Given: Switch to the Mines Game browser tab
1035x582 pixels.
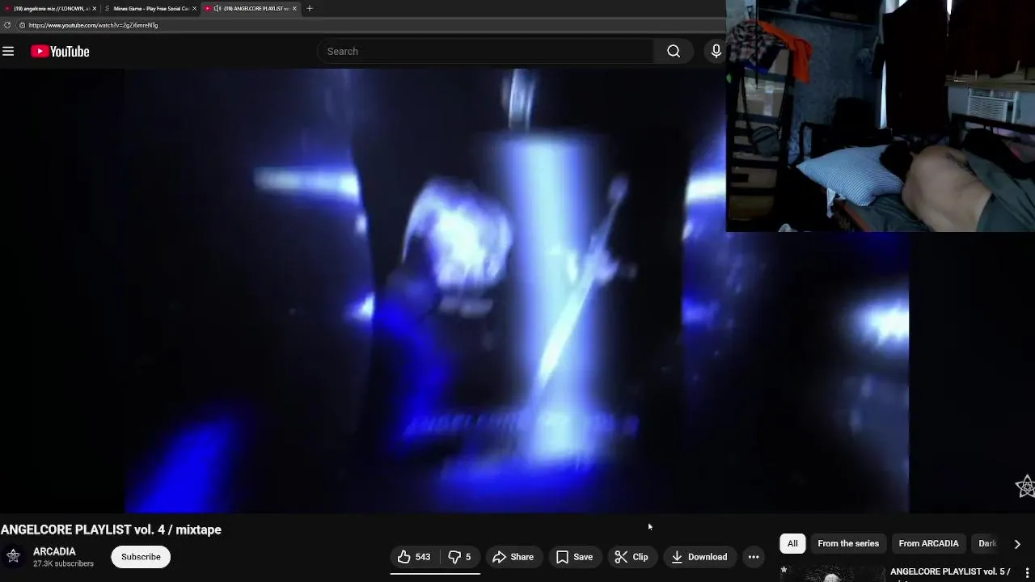Looking at the screenshot, I should (150, 8).
